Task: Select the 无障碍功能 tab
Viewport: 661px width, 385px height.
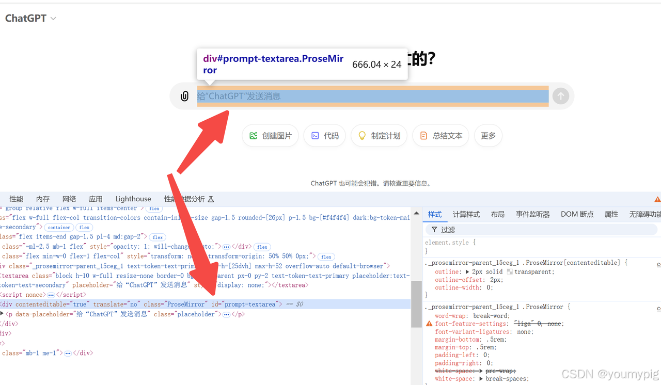Action: (644, 214)
